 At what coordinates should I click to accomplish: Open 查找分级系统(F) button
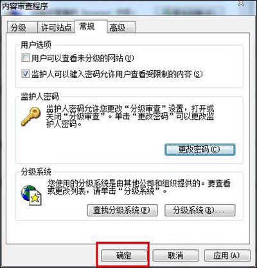pyautogui.click(x=122, y=210)
